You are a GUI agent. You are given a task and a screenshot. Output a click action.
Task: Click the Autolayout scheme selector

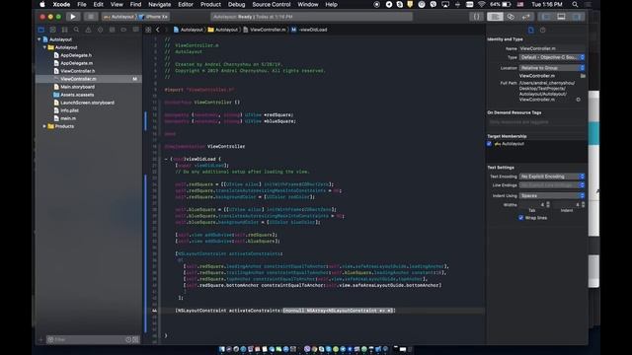pyautogui.click(x=118, y=17)
